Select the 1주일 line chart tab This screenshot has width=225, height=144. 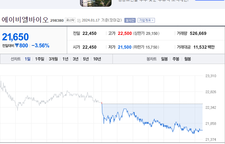(40, 59)
